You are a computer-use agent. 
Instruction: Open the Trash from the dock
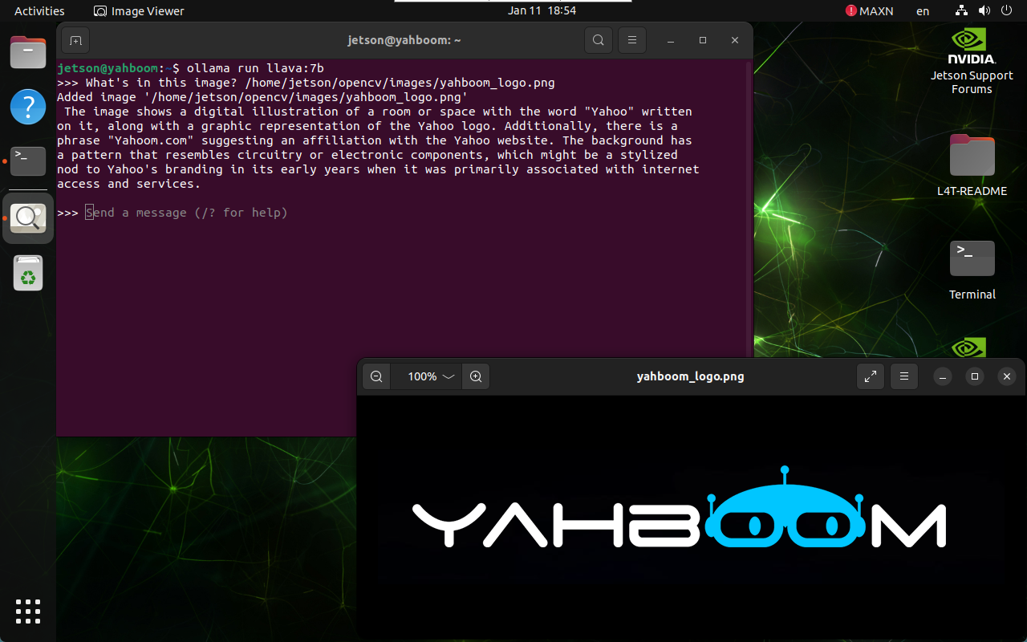point(28,273)
